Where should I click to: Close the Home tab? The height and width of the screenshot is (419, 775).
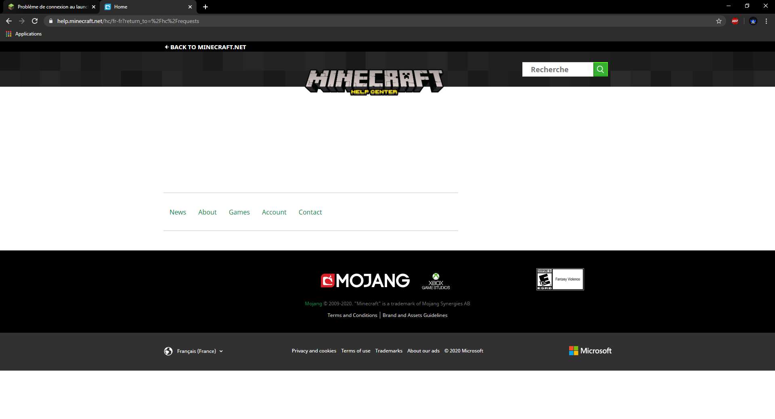point(190,7)
